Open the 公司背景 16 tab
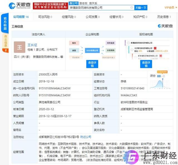 click(x=21, y=17)
